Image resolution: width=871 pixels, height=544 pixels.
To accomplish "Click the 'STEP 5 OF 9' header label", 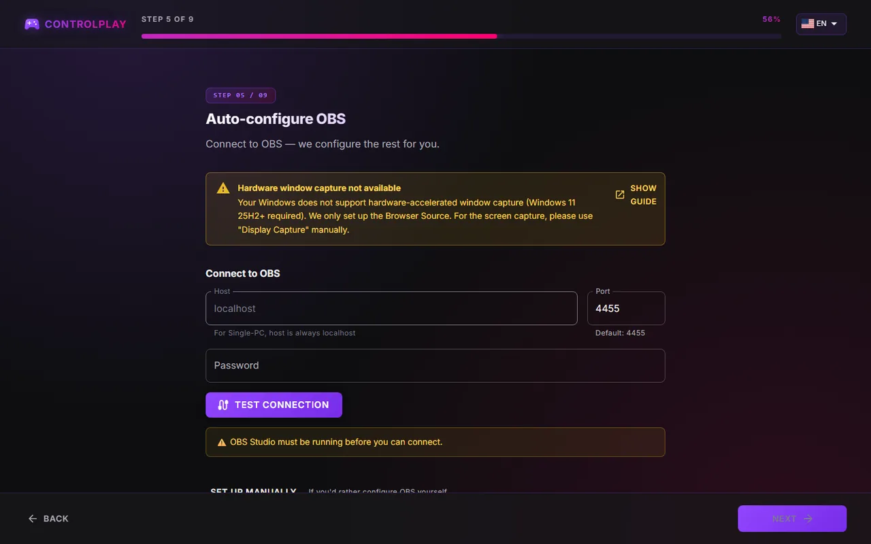I will tap(167, 19).
